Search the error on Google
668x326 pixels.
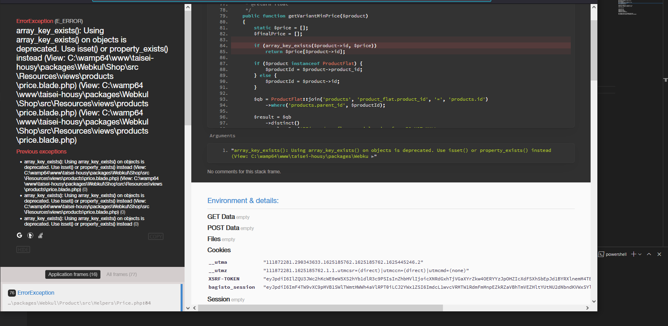coord(19,235)
